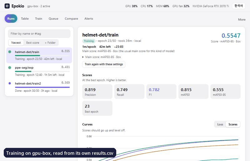Click the ppe-seg/exp progress bar
Screen dimensions: 250x161
42,71
